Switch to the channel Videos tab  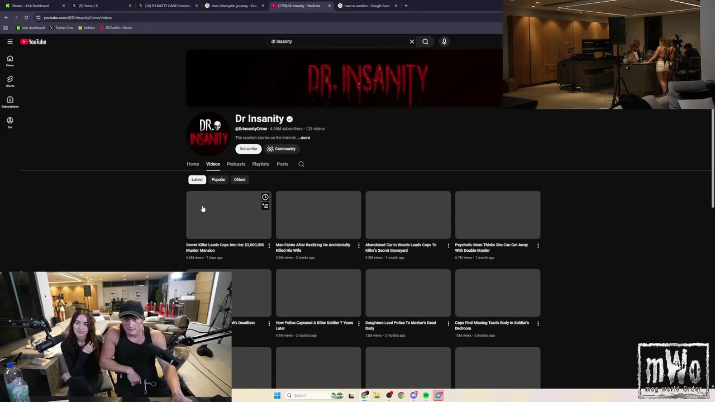click(x=213, y=164)
